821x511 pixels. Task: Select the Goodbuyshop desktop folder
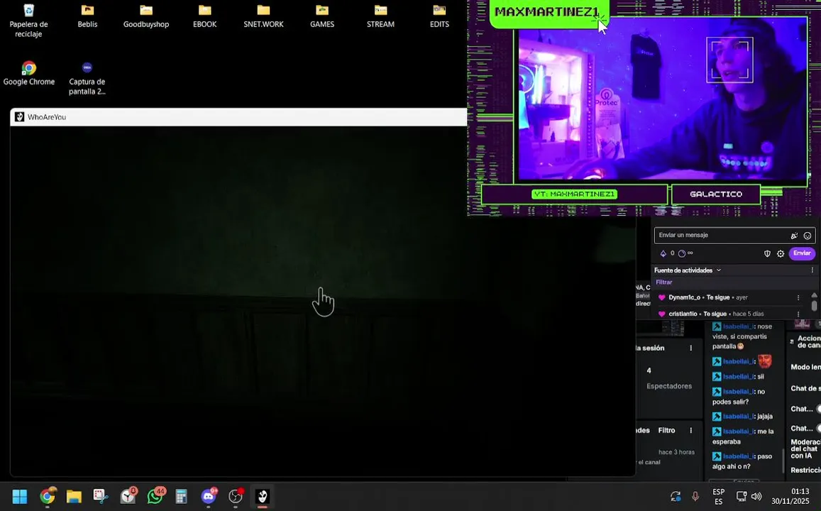[x=146, y=16]
